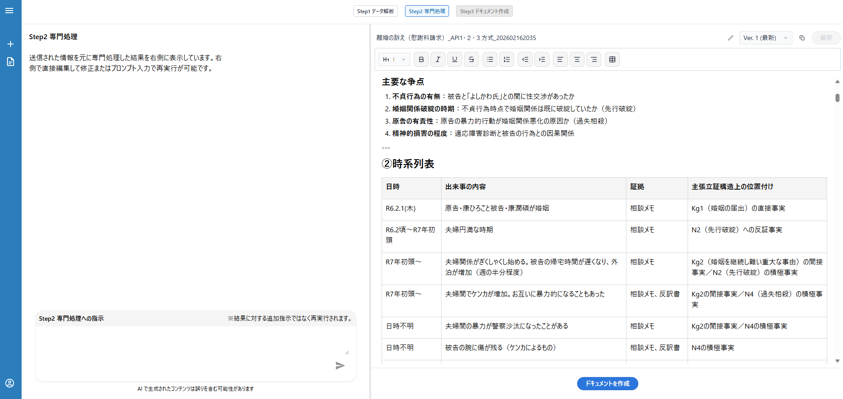Image resolution: width=843 pixels, height=399 pixels.
Task: Click the 保存 button
Action: point(826,38)
